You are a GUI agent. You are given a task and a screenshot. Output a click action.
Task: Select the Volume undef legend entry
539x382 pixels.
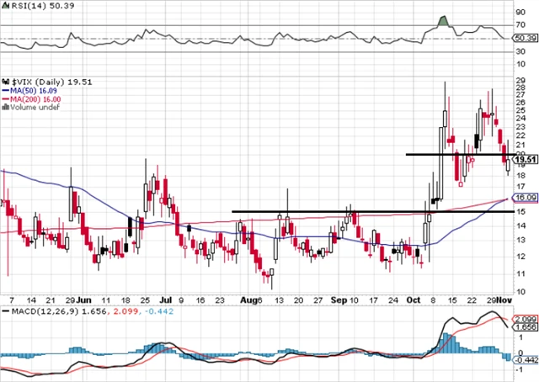32,107
